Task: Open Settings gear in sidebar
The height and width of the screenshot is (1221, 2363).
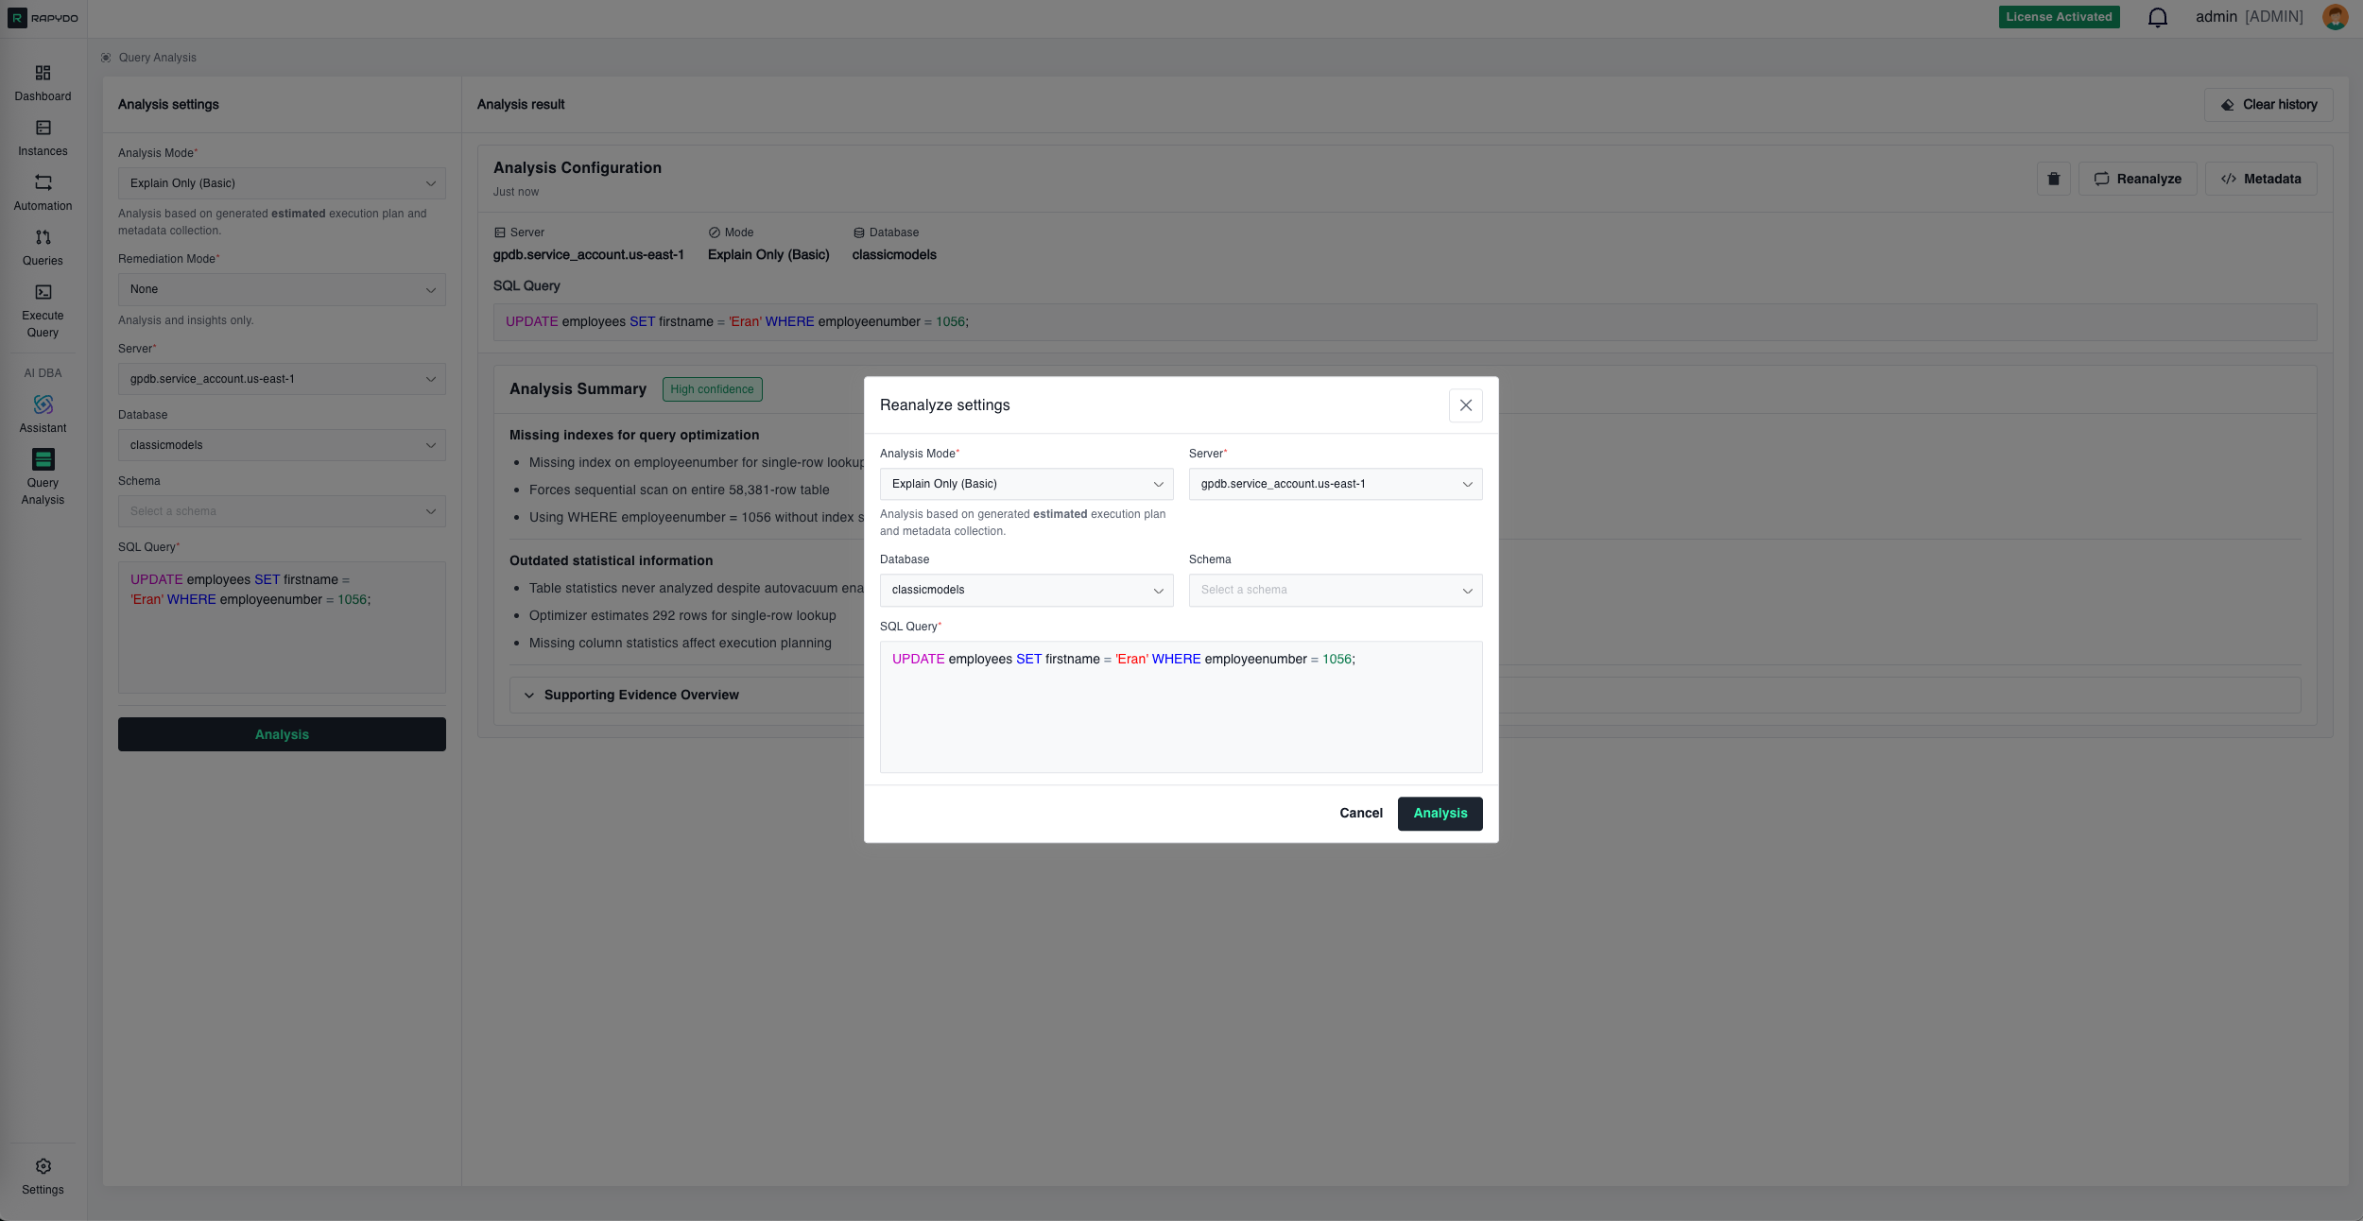Action: 43,1167
